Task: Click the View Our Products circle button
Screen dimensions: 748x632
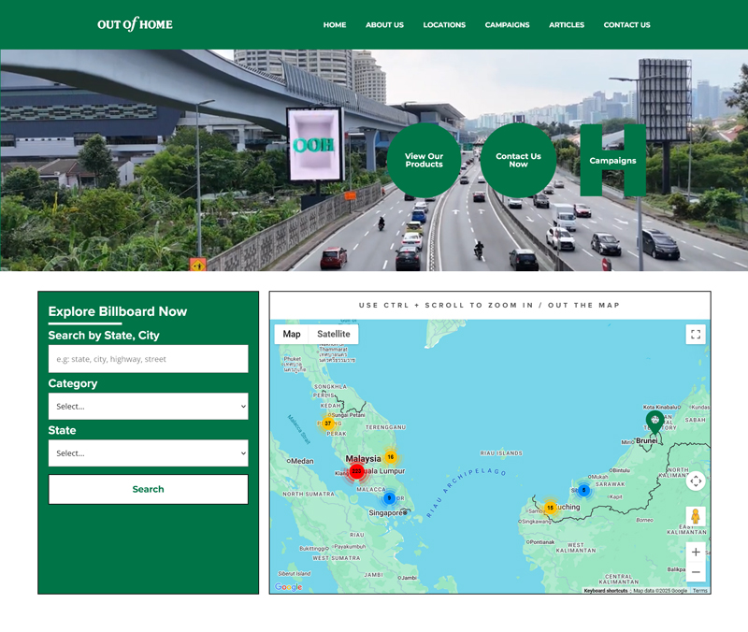Action: pos(424,161)
